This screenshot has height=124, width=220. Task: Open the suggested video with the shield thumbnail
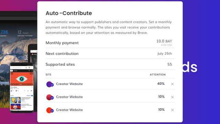click(x=15, y=100)
